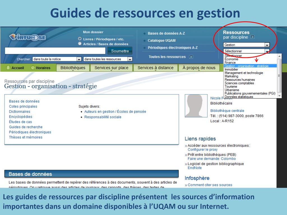Open Horaires in the navigation bar
This screenshot has height=215, width=287.
(x=43, y=68)
